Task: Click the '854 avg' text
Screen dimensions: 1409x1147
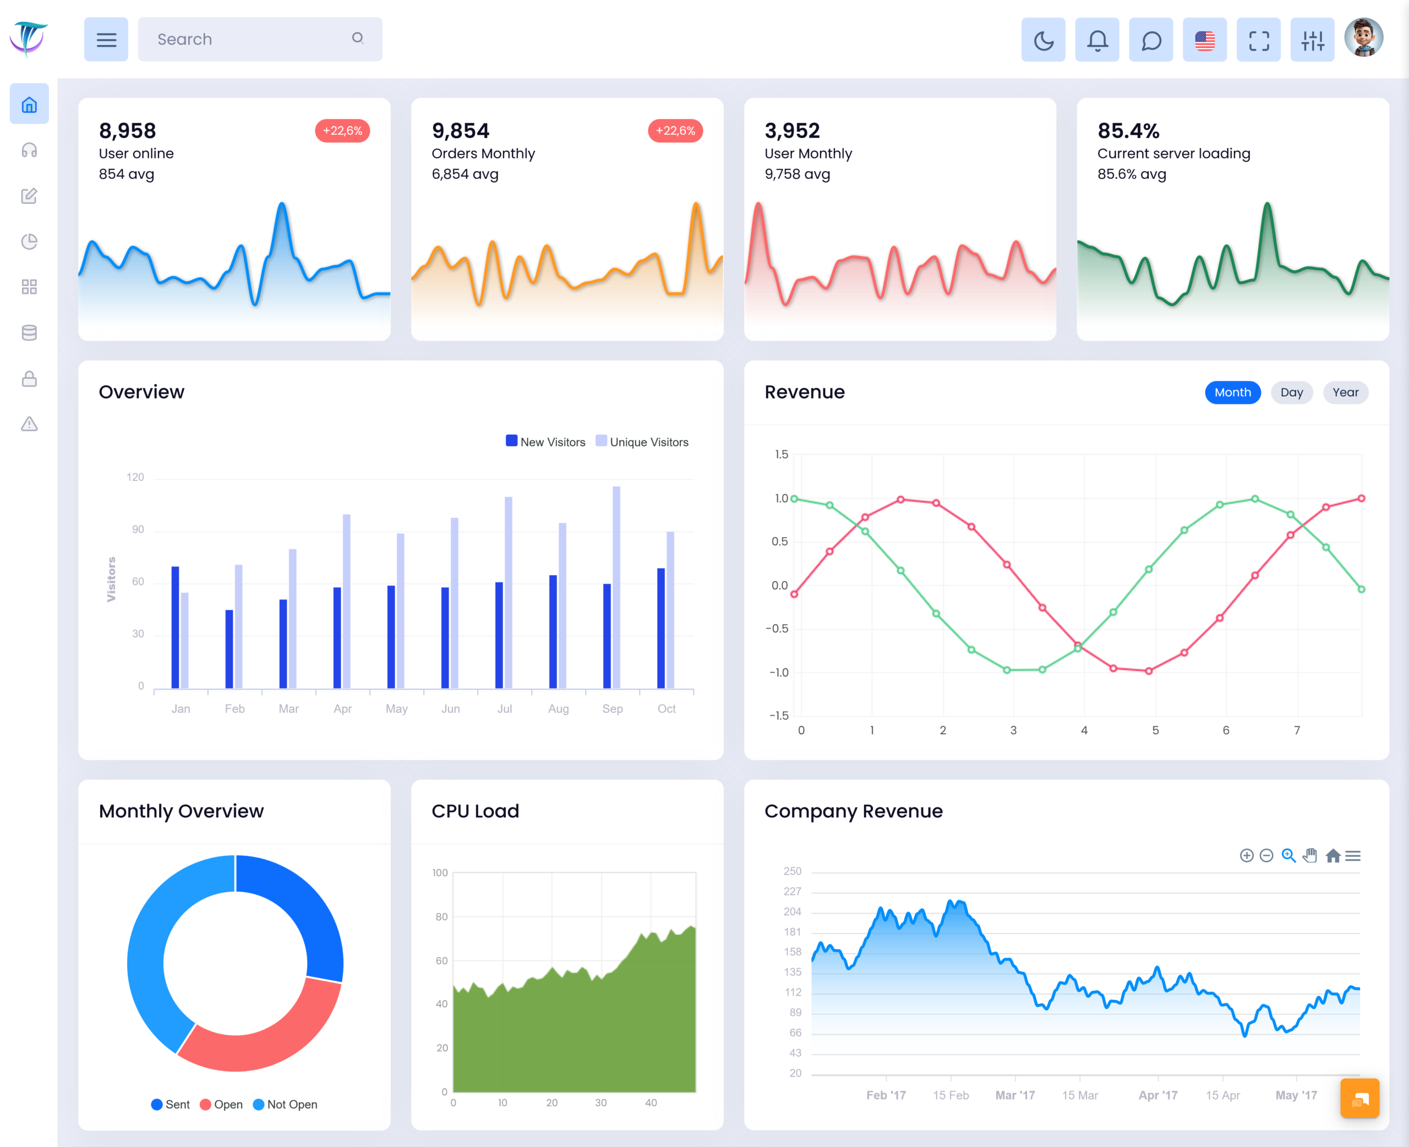Action: [126, 174]
